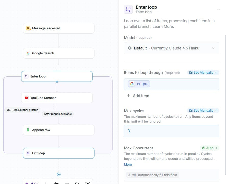Select the Google Search node
The width and height of the screenshot is (226, 184).
(x=58, y=53)
